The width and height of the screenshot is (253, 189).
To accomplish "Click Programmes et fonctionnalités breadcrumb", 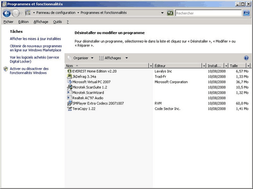I will click(104, 13).
